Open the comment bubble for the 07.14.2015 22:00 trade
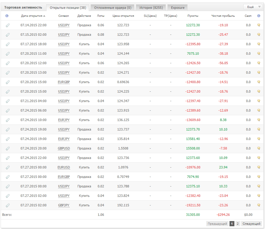This screenshot has height=229, width=265. click(259, 25)
